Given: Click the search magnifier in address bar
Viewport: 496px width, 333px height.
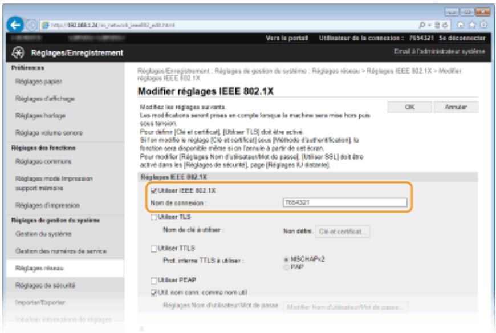Looking at the screenshot, I should (422, 25).
